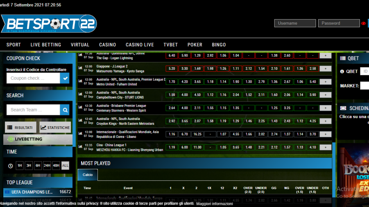Viewport: 369px width, 207px height.
Task: Expand more markets for Metro United match
Action: 325,82
